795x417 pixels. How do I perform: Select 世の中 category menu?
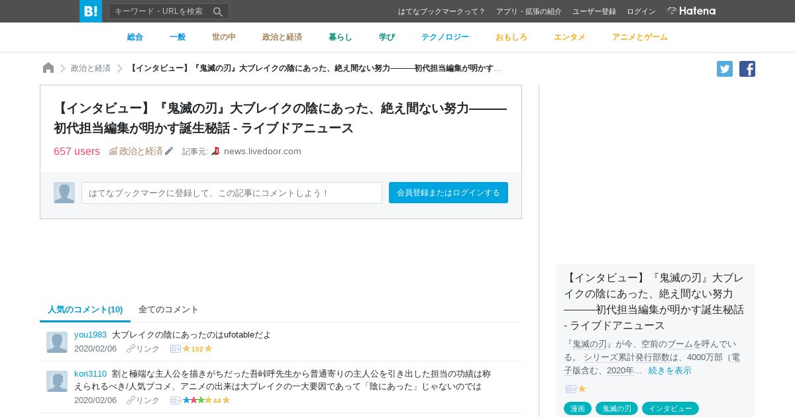[x=224, y=37]
